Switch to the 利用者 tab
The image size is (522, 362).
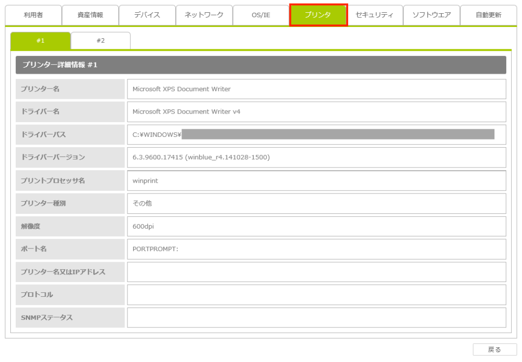pos(33,15)
